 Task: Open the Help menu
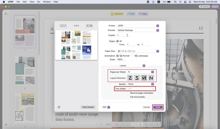pyautogui.click(x=56, y=2)
